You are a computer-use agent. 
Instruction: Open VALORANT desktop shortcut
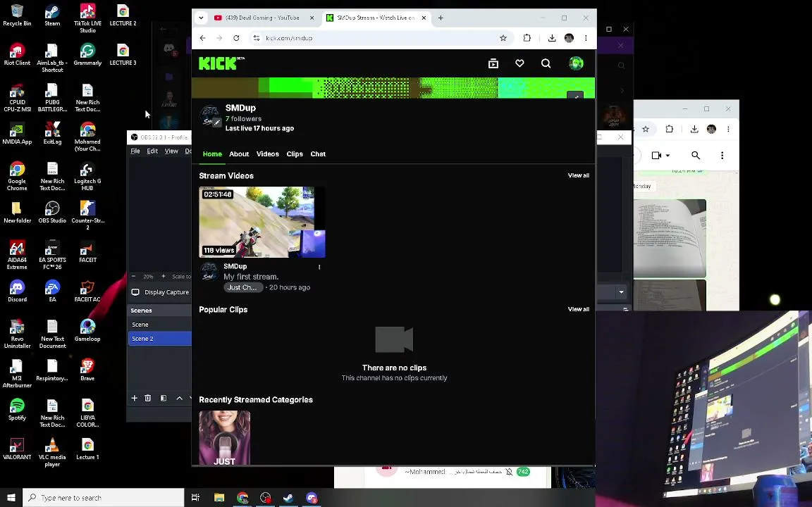17,449
